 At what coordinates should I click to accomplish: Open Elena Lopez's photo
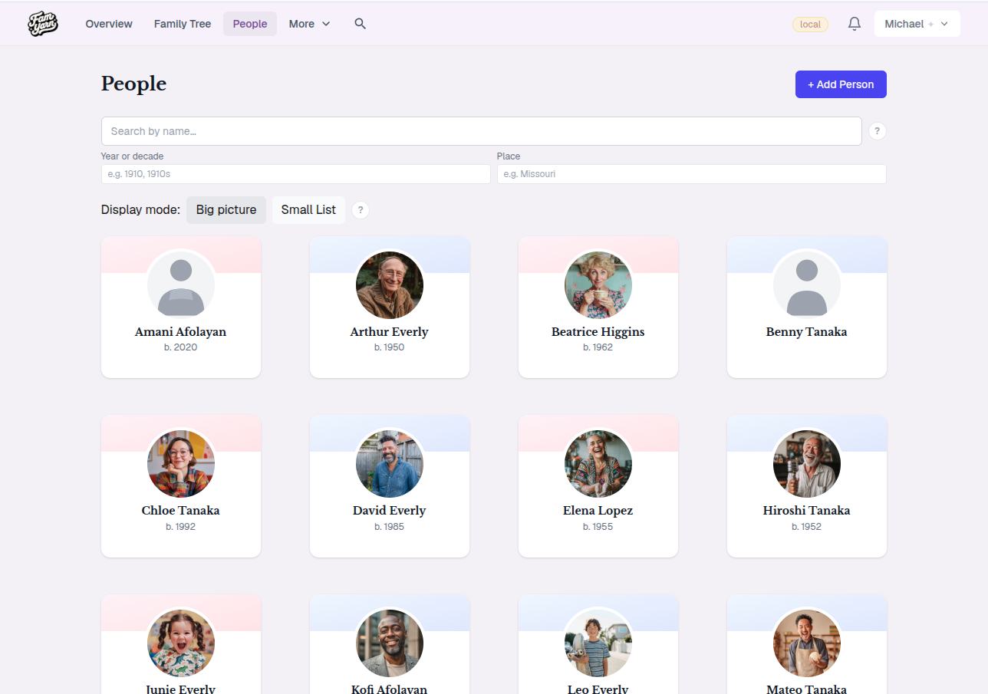[x=598, y=463]
